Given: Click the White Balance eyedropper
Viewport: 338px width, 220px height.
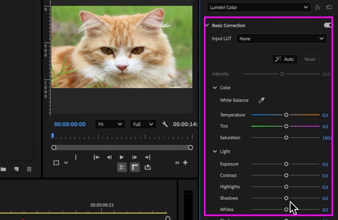Looking at the screenshot, I should click(x=261, y=100).
